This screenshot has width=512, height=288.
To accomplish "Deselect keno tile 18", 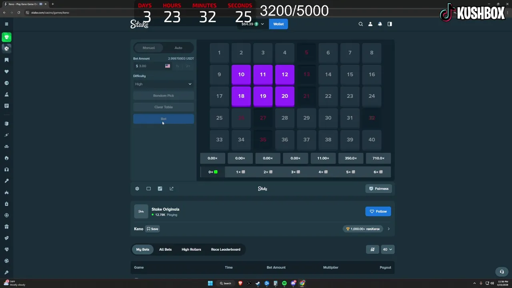I will pos(241,96).
